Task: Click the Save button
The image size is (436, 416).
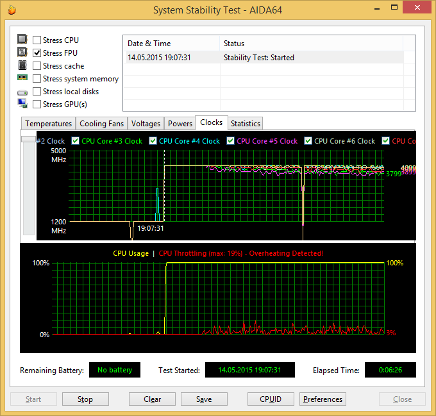Action: point(204,399)
